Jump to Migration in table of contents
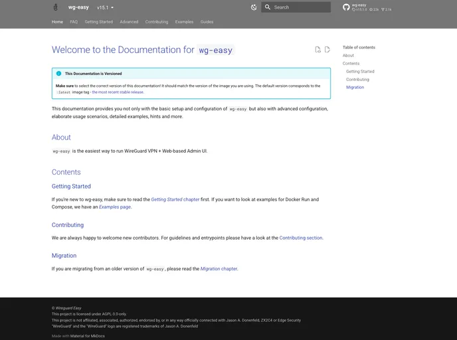 [355, 87]
